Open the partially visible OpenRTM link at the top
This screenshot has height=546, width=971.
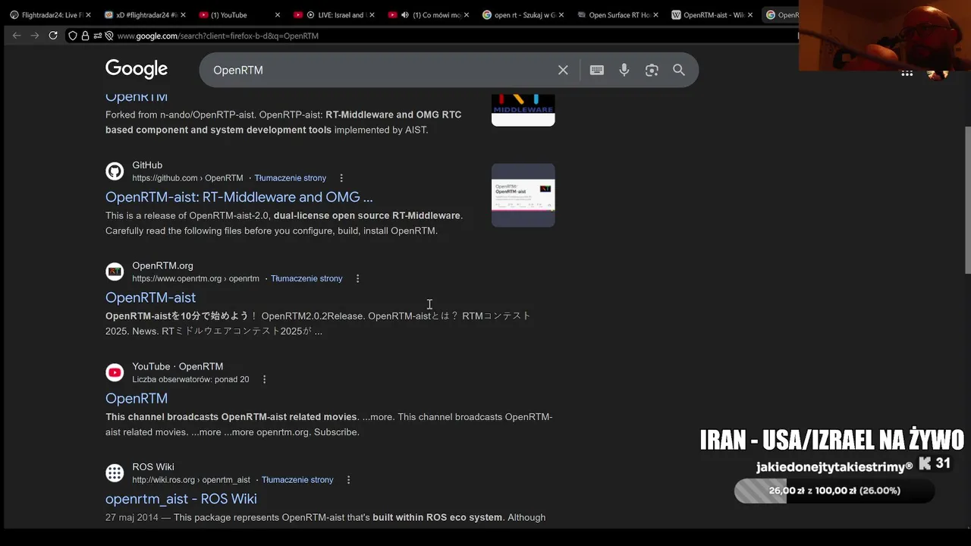137,97
